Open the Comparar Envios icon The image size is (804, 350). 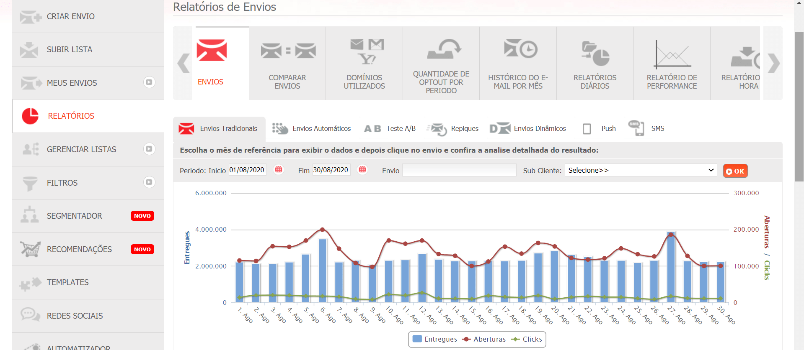288,51
